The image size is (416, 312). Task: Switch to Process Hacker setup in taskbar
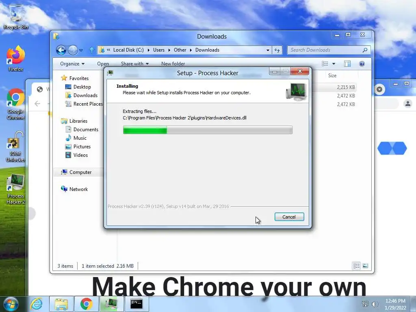coord(111,304)
